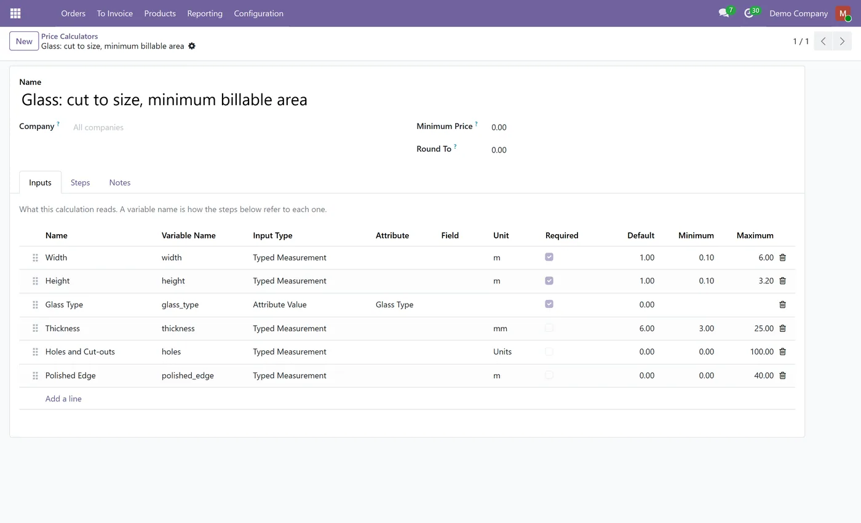Viewport: 861px width, 523px height.
Task: Delete the Polished Edge input row
Action: pos(782,376)
